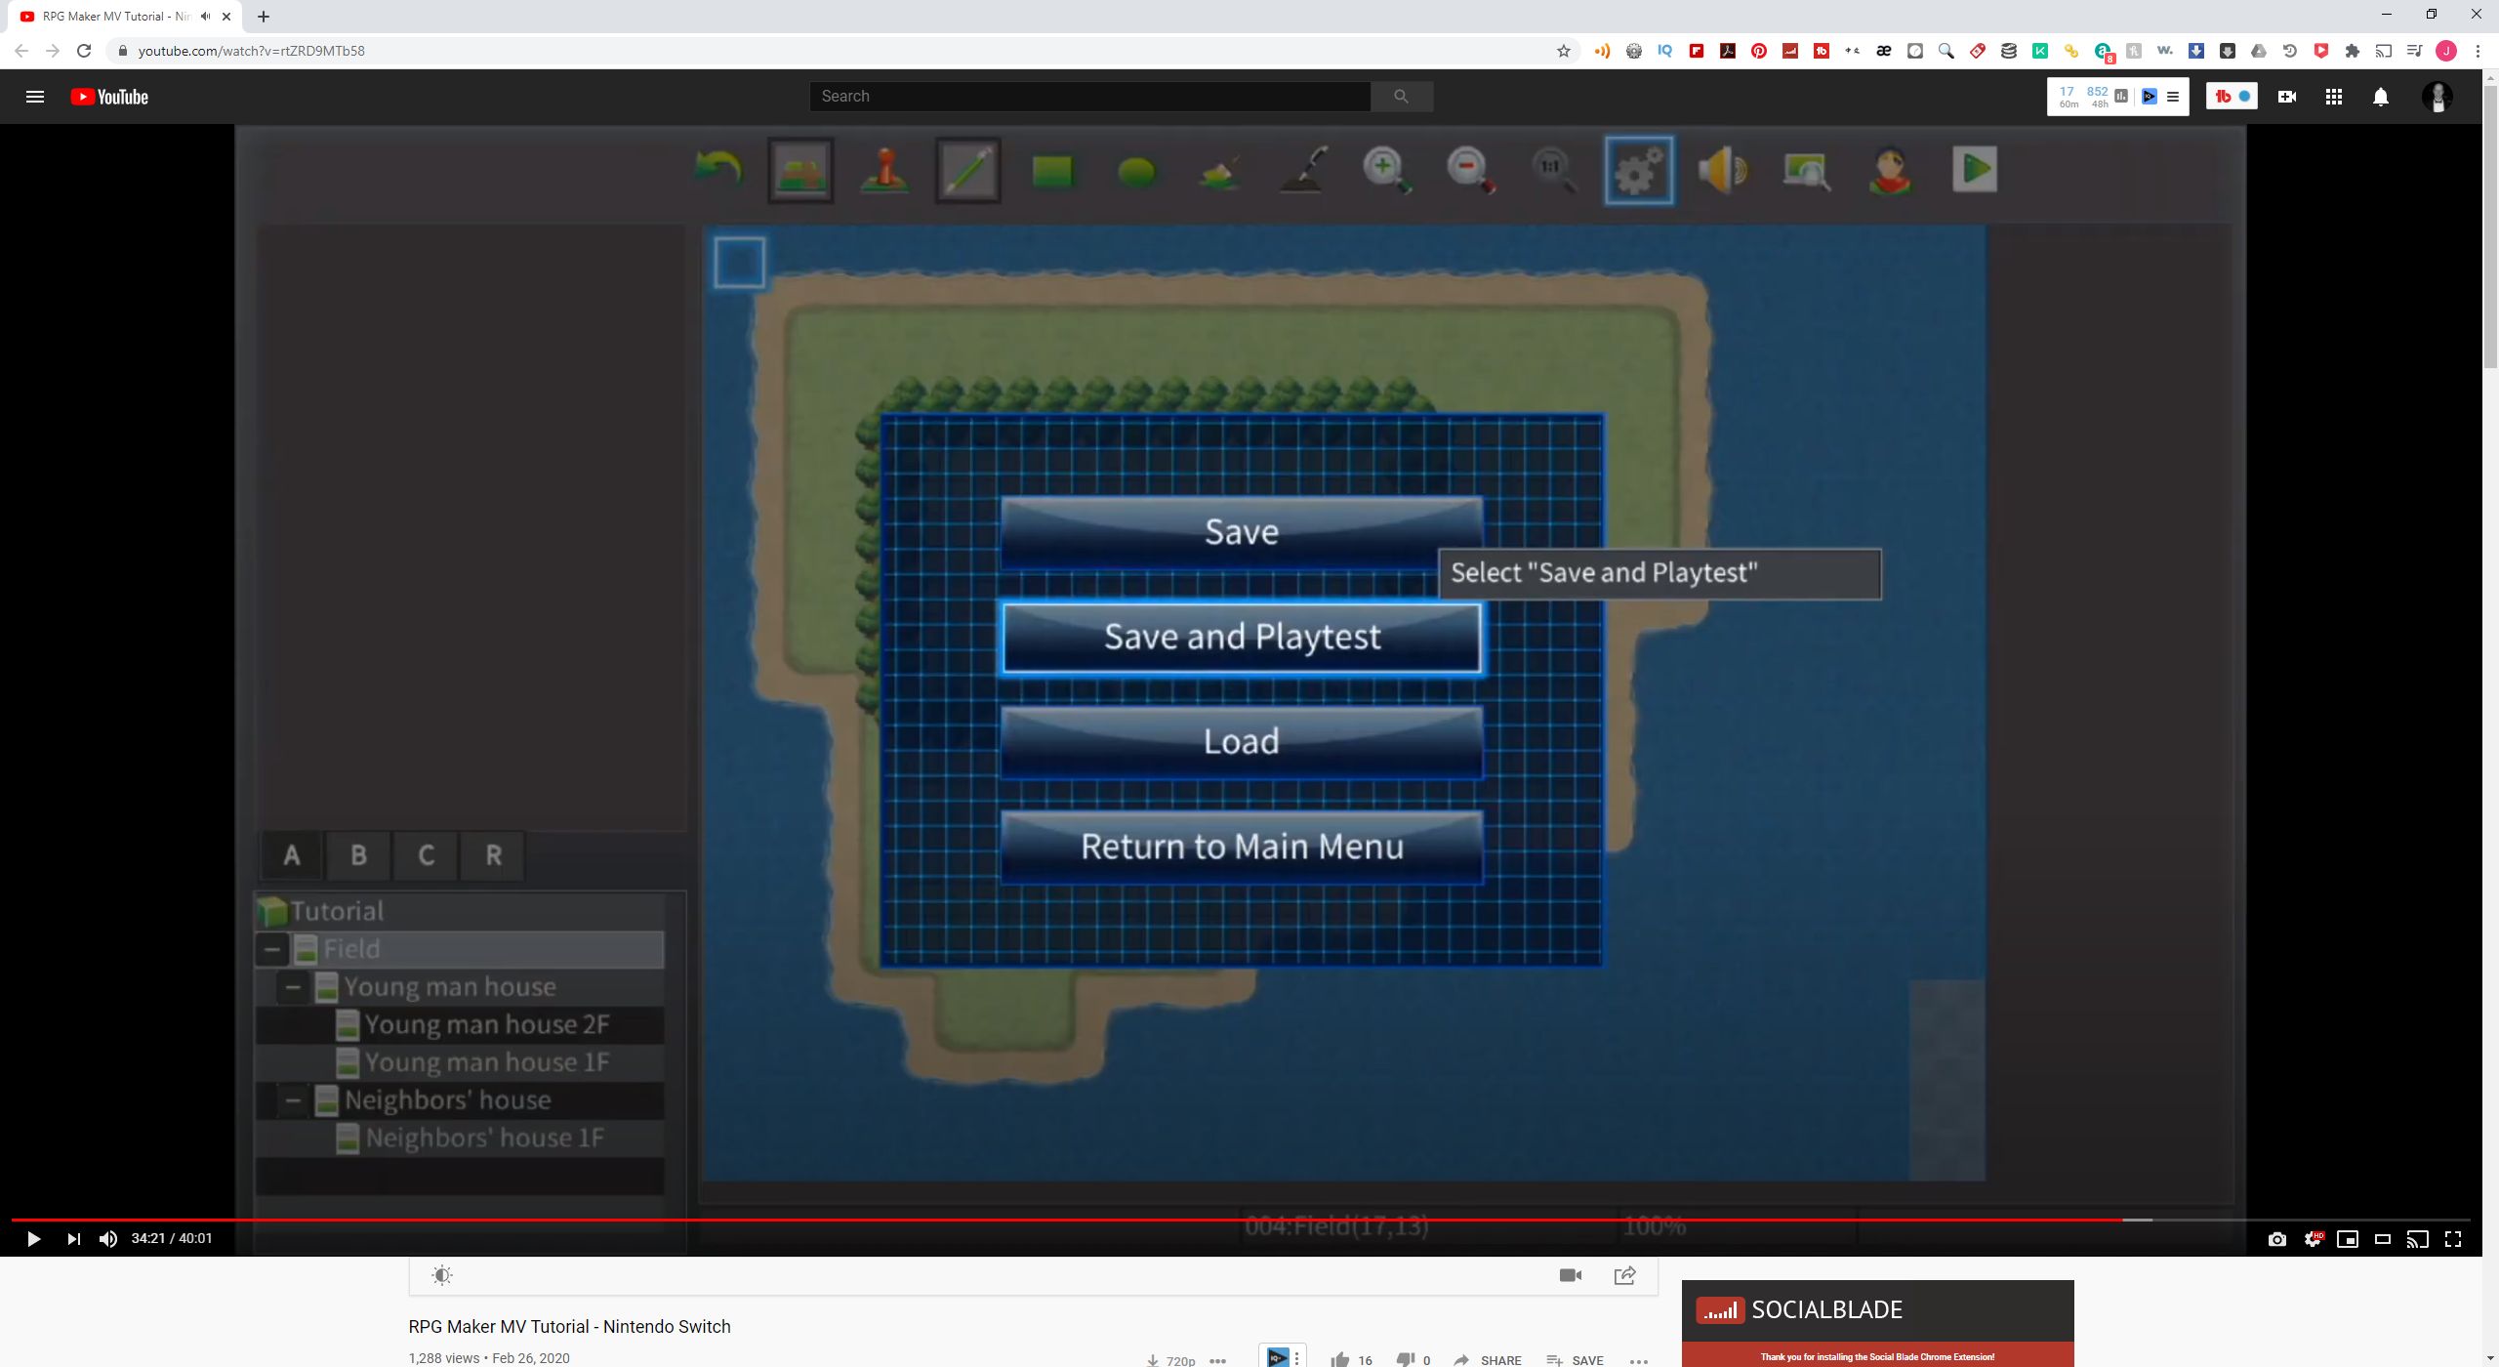Select the event mode joystick icon
2499x1367 pixels.
pos(884,170)
